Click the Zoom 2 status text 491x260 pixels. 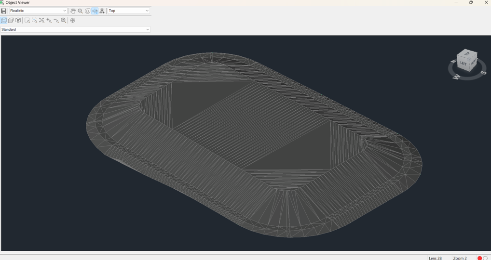click(460, 258)
